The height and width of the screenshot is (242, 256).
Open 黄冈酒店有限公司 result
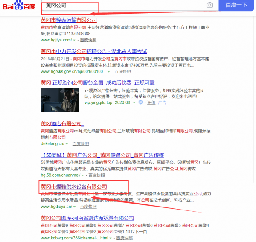point(62,124)
